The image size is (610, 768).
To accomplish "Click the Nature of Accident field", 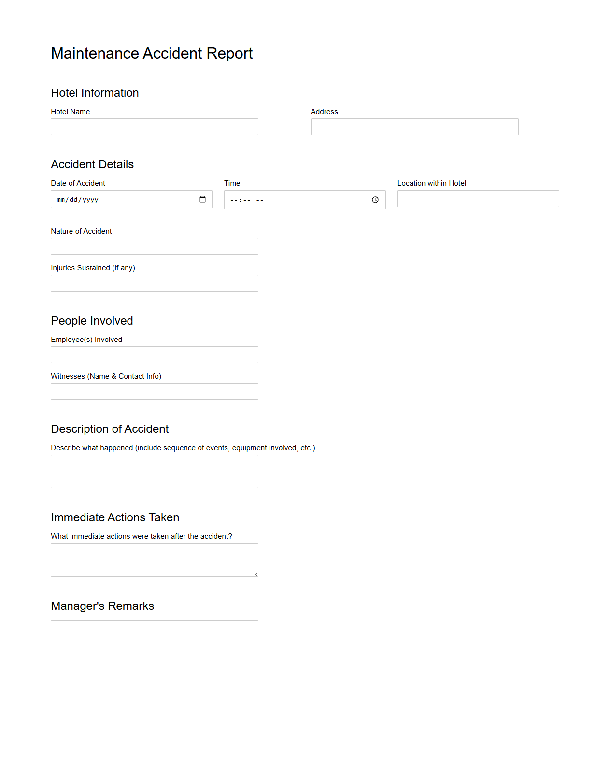I will 154,246.
